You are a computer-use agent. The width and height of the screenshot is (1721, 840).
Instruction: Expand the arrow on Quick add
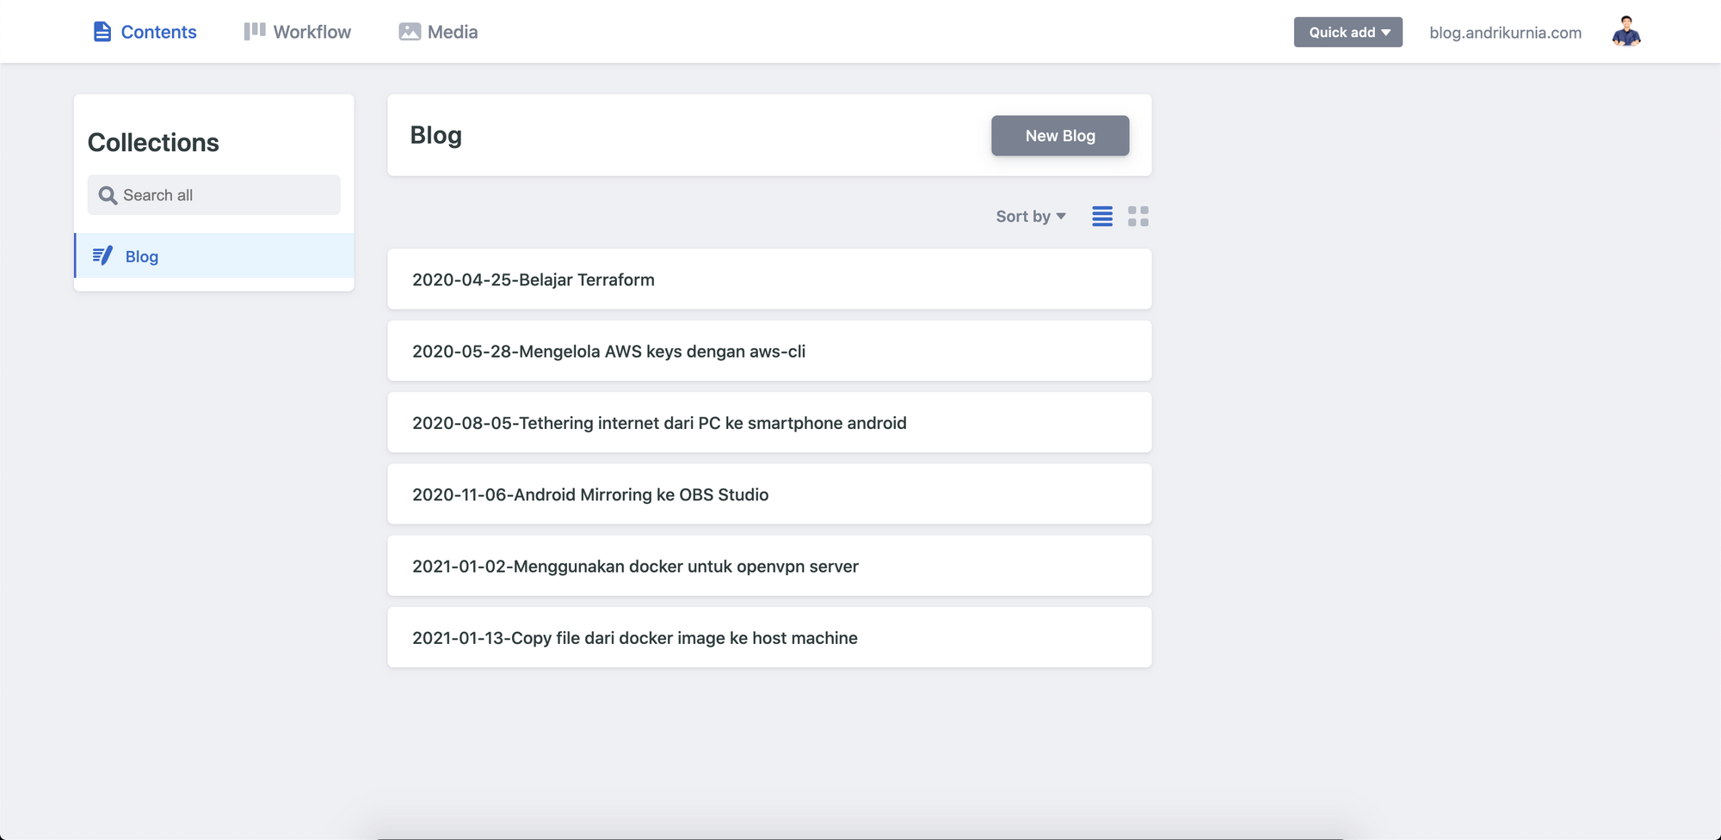pyautogui.click(x=1386, y=32)
